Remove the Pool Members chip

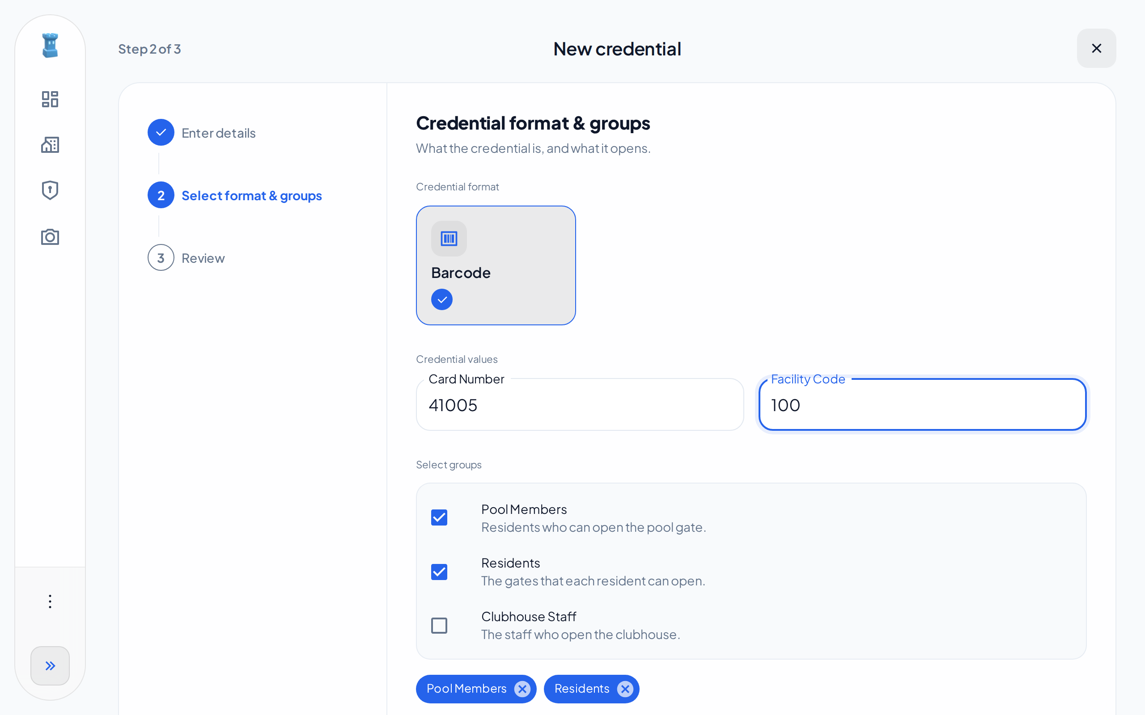tap(522, 689)
